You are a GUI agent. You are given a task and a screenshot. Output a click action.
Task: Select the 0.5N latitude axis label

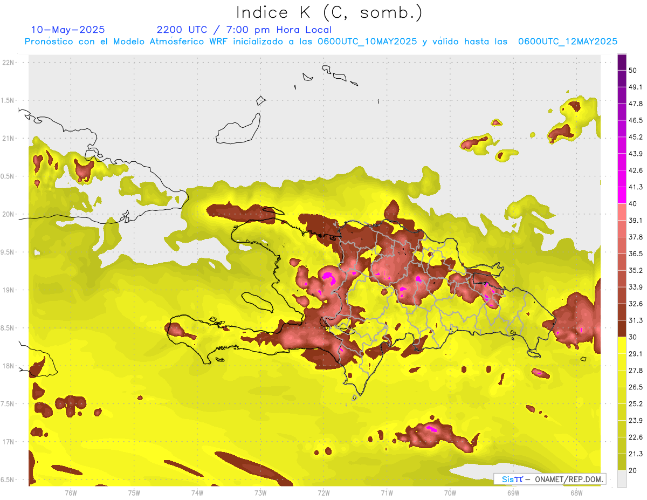tap(9, 176)
